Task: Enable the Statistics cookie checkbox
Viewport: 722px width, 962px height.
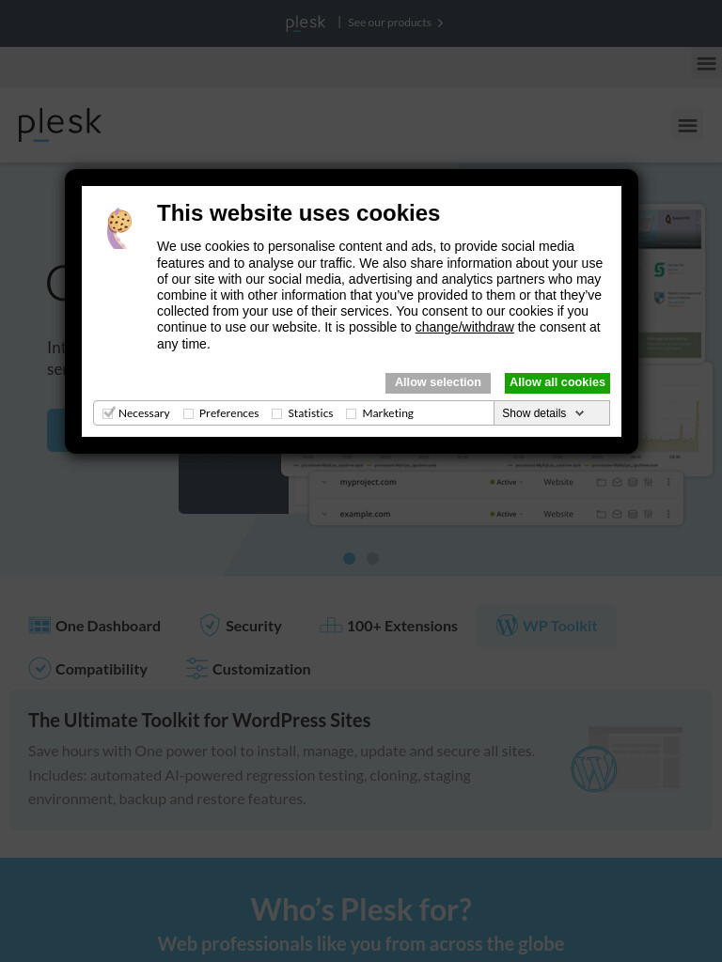Action: tap(277, 414)
